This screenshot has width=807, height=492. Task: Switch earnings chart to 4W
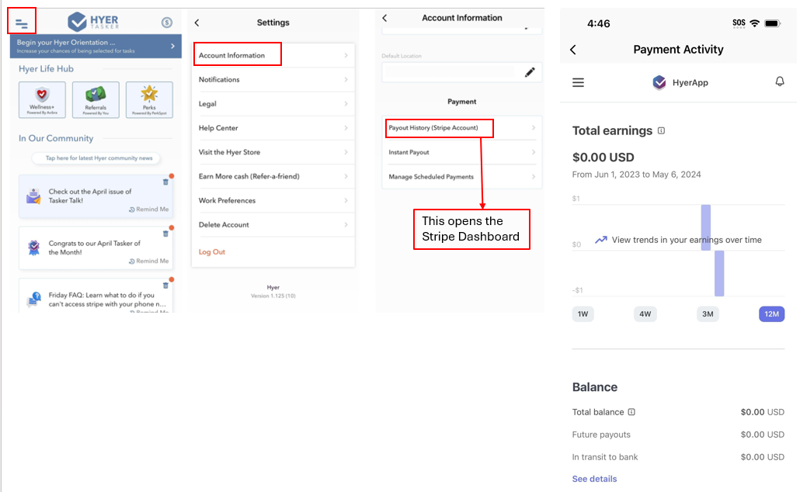pos(645,314)
